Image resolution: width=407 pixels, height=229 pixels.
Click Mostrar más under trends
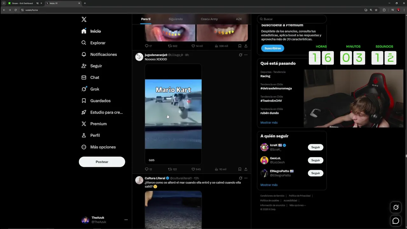tap(269, 122)
